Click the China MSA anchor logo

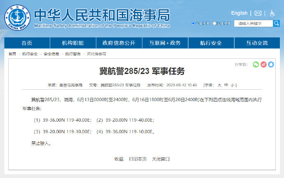[x=17, y=18]
